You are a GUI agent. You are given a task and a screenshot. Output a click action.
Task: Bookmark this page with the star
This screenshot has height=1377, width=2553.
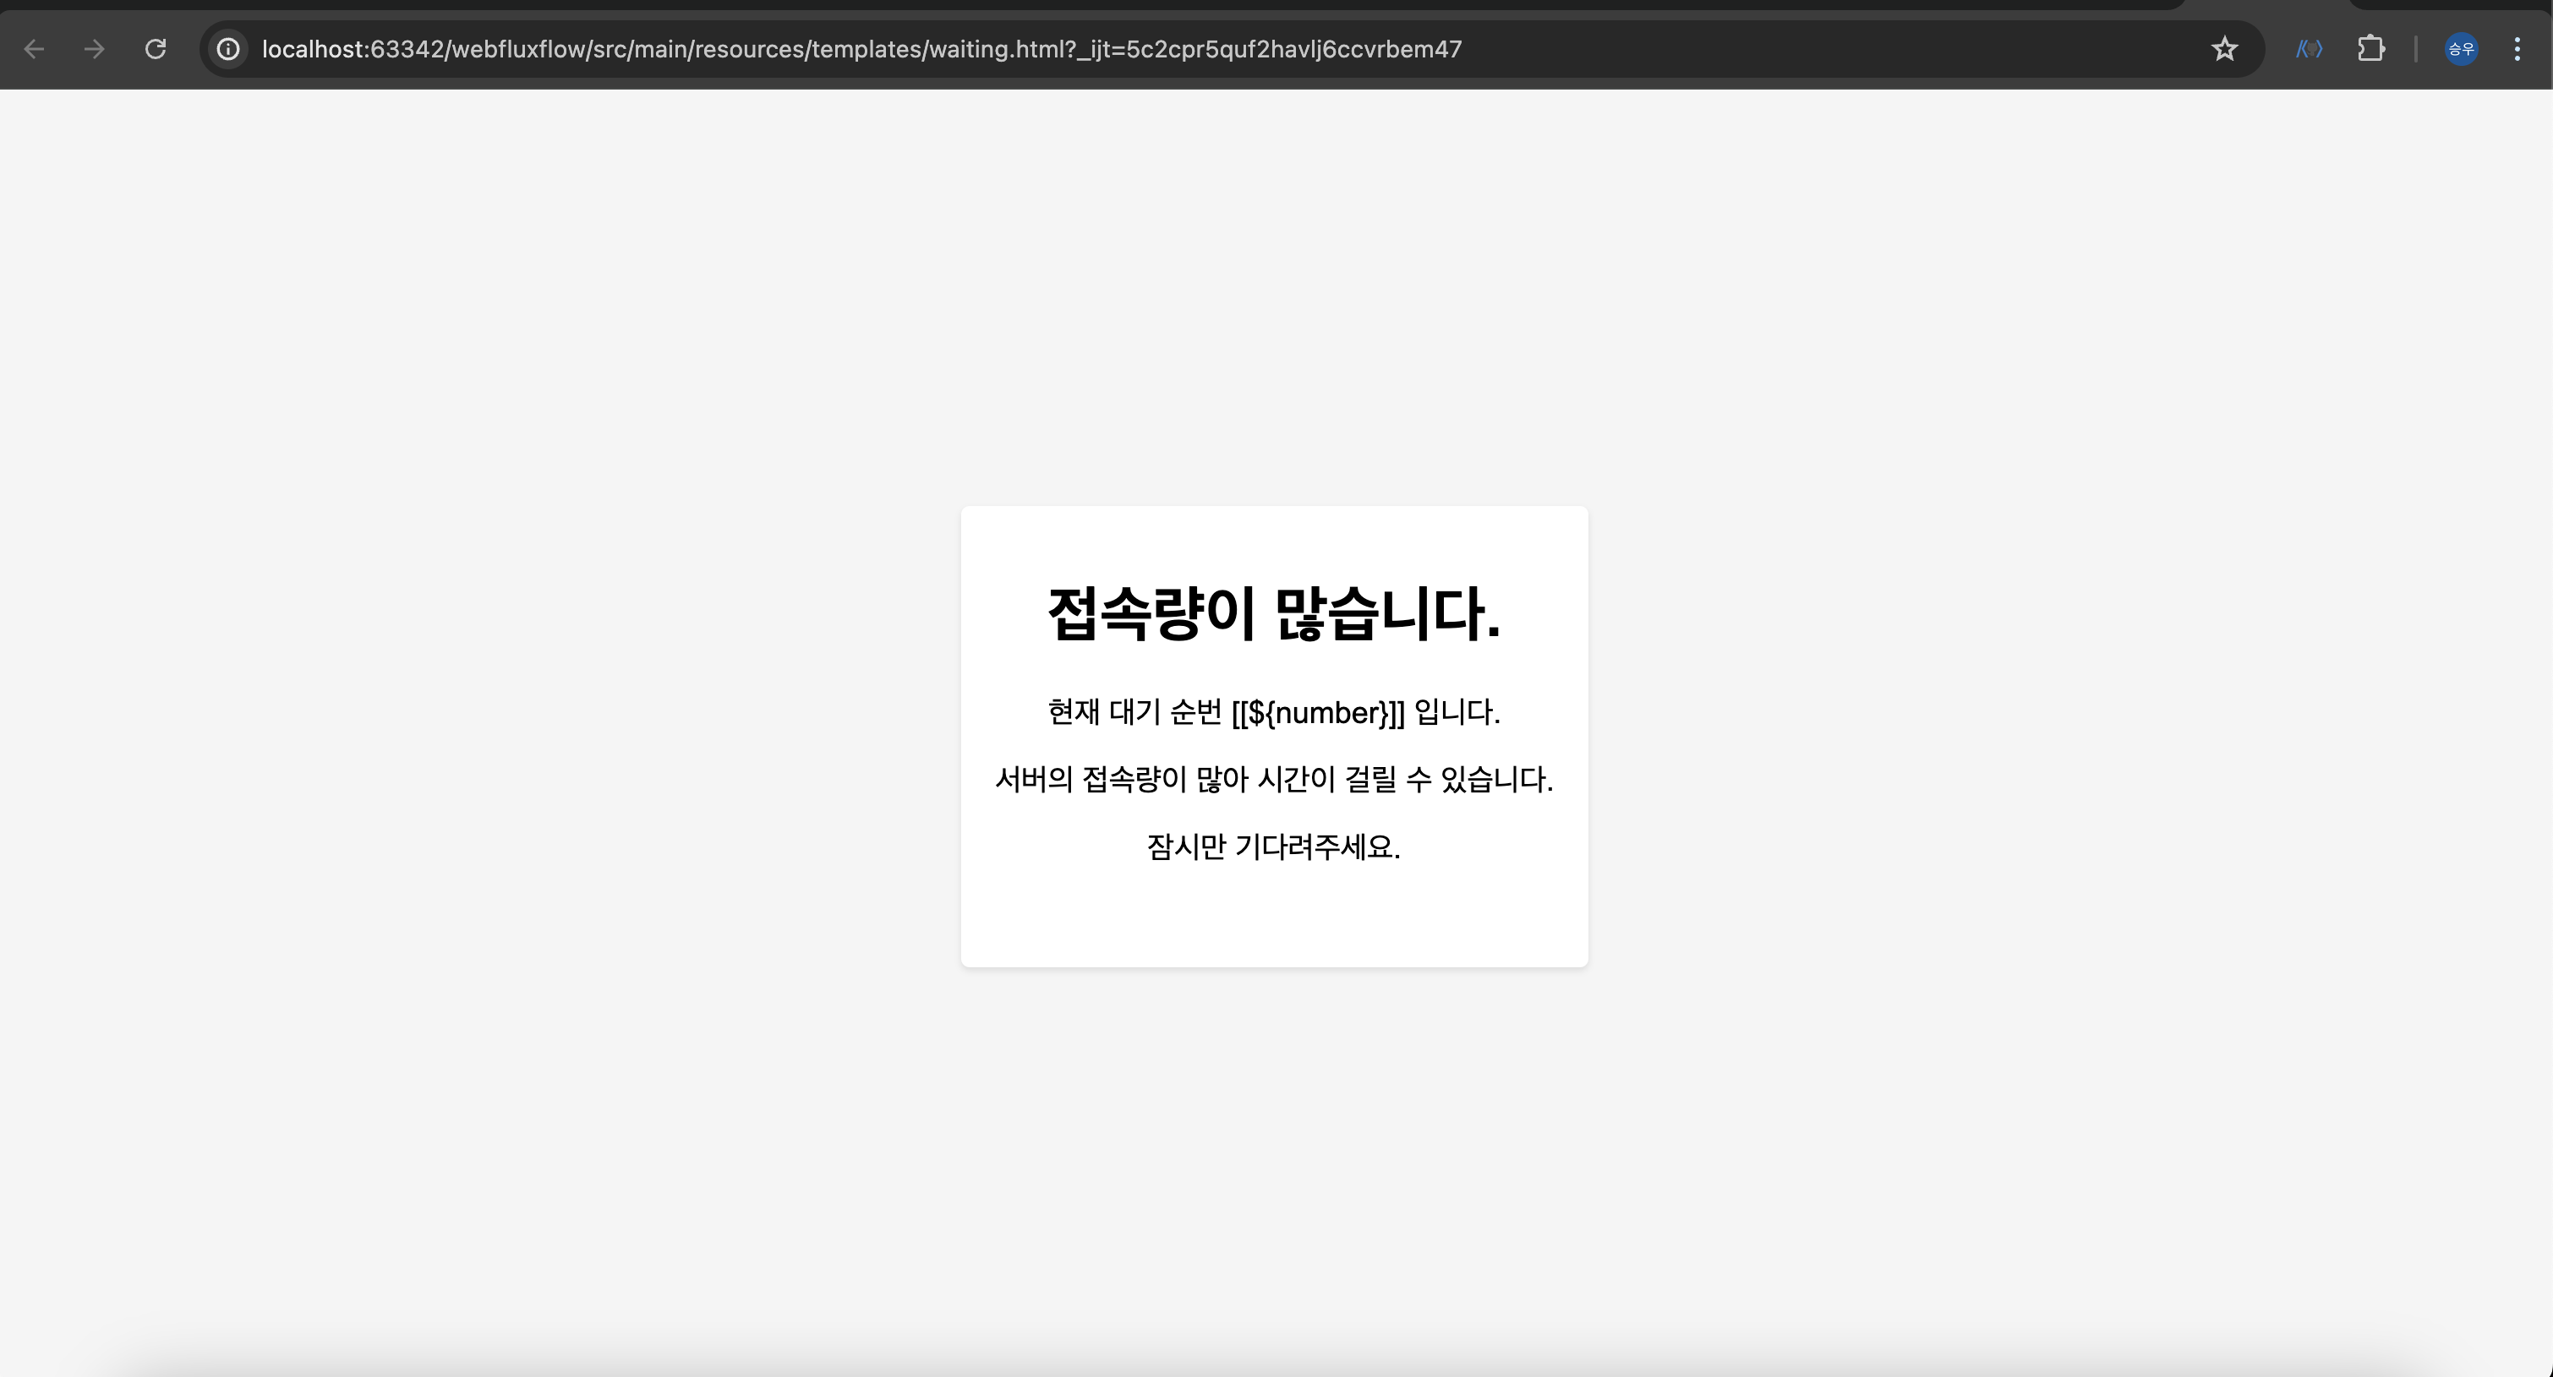tap(2224, 48)
